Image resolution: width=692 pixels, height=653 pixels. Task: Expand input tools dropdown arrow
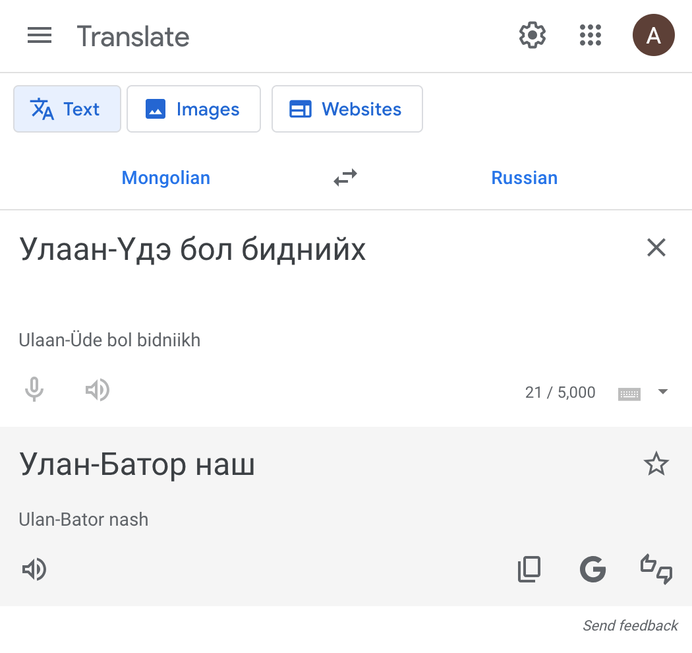pos(663,392)
